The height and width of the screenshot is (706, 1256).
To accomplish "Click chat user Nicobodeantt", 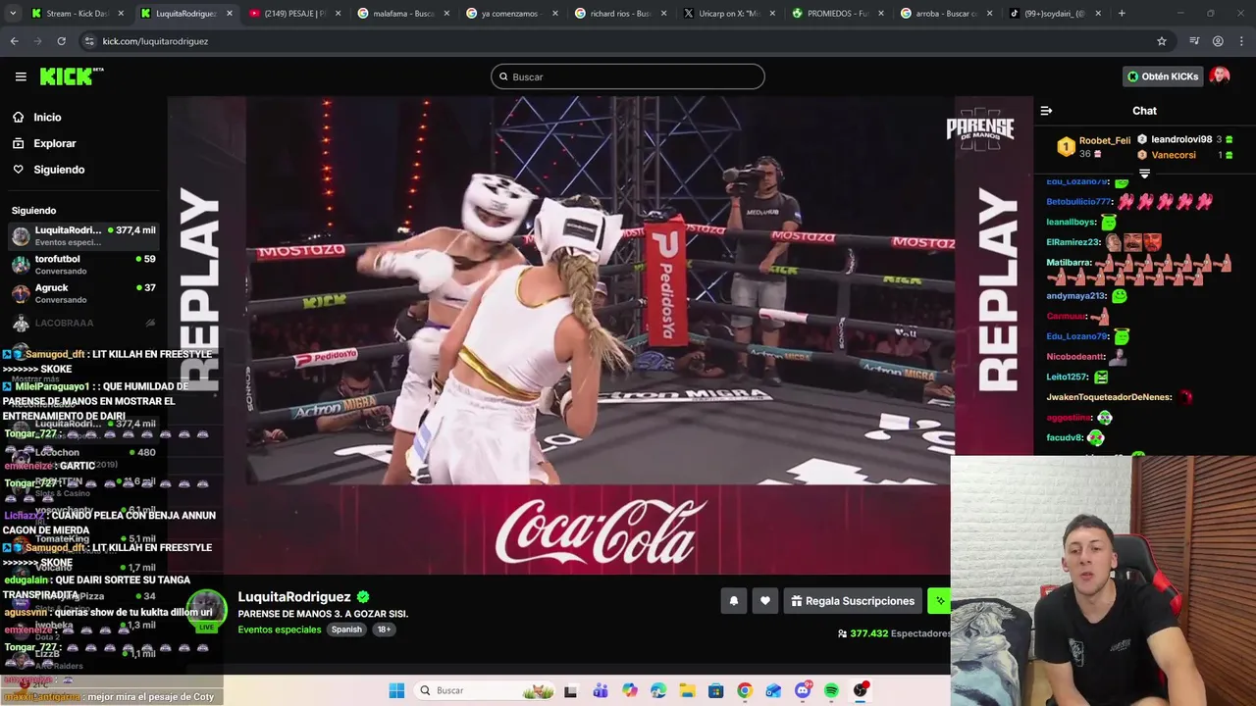I will [1076, 357].
